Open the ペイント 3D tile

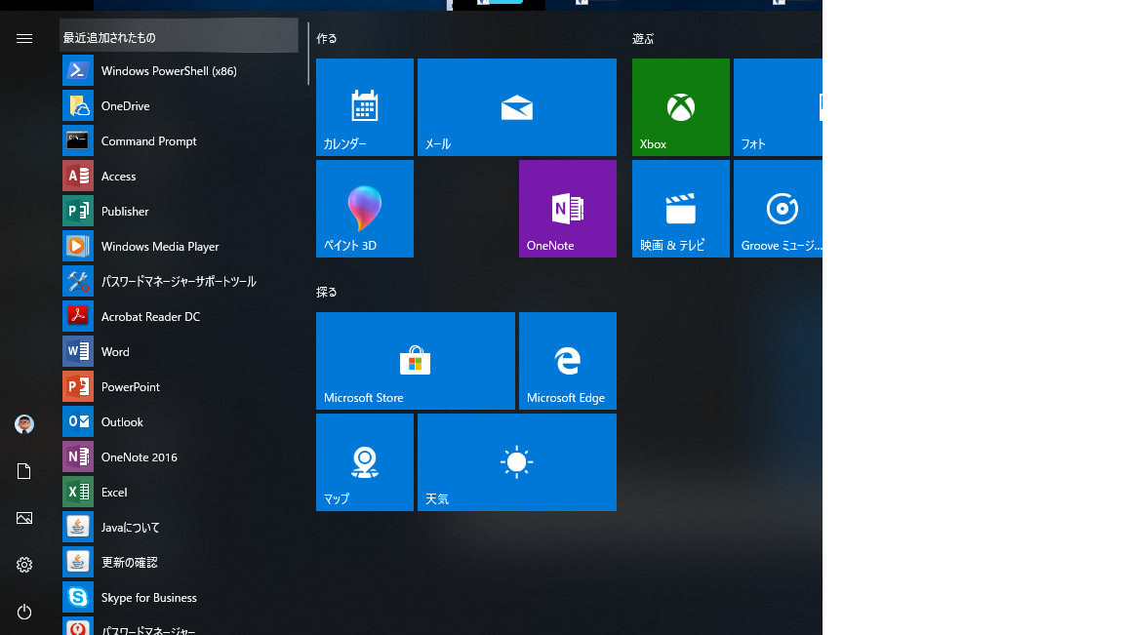point(365,209)
